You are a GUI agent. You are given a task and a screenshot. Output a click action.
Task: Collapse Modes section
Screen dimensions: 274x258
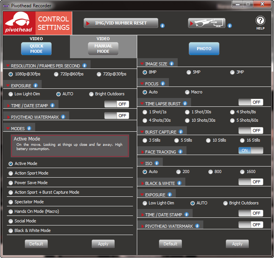coord(8,129)
